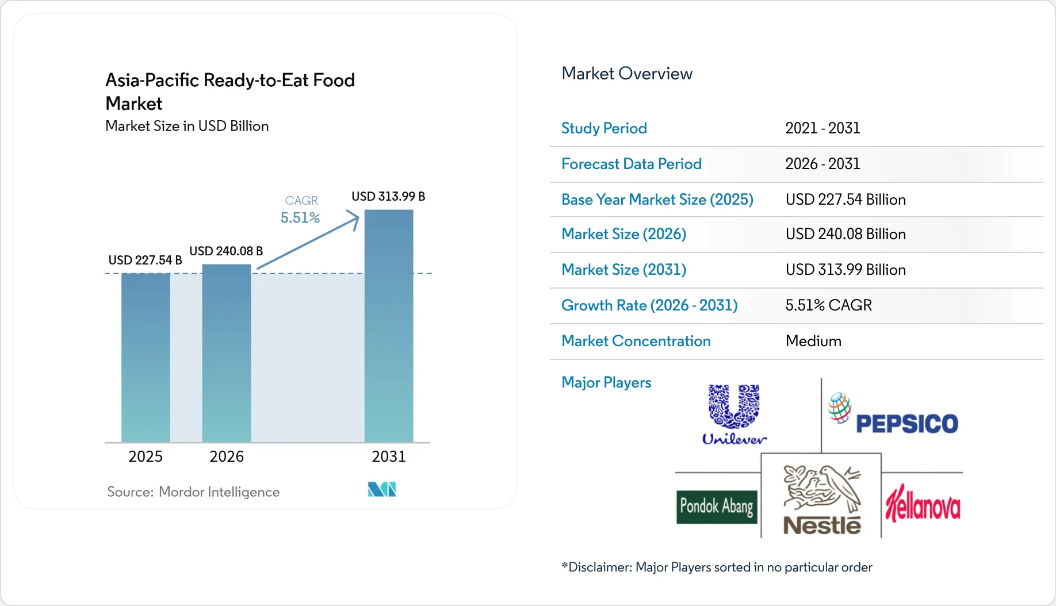Click the Kellanova logo
This screenshot has width=1056, height=606.
[x=923, y=504]
